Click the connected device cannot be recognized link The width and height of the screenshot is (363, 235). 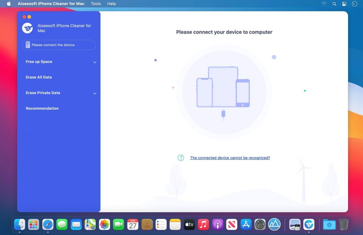pos(230,158)
